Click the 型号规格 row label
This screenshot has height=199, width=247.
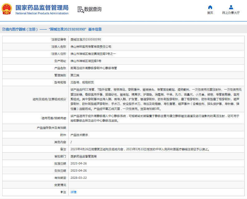coord(60,82)
